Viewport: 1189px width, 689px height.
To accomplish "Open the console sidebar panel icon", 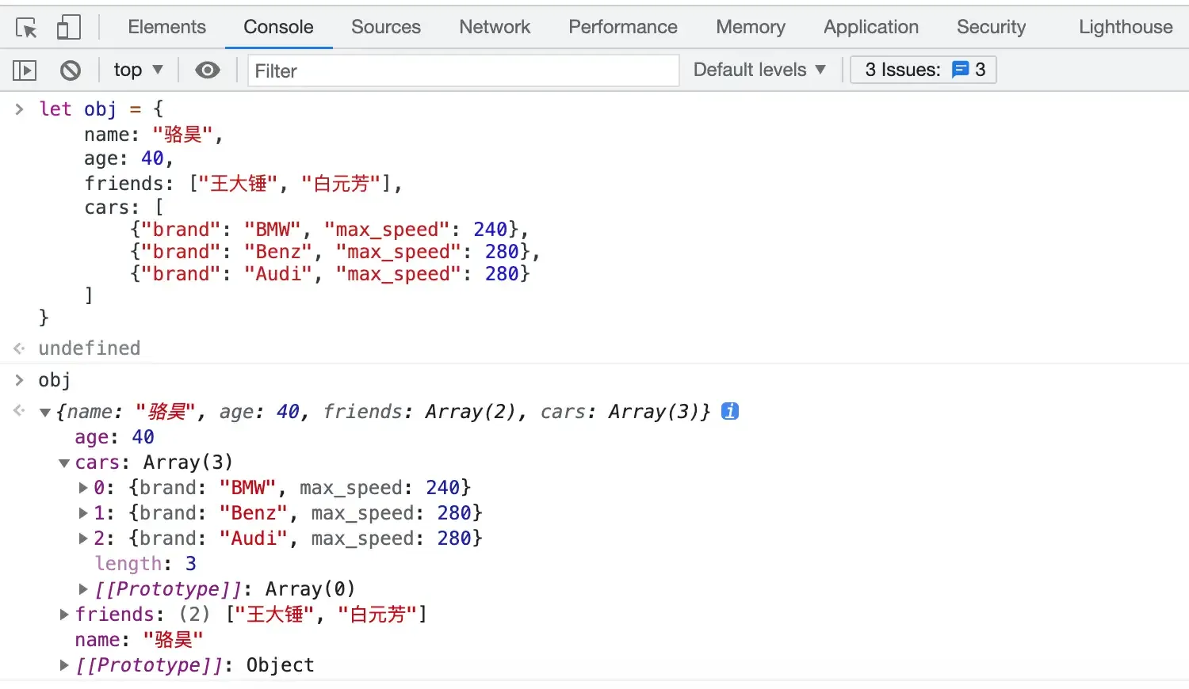I will (x=24, y=70).
